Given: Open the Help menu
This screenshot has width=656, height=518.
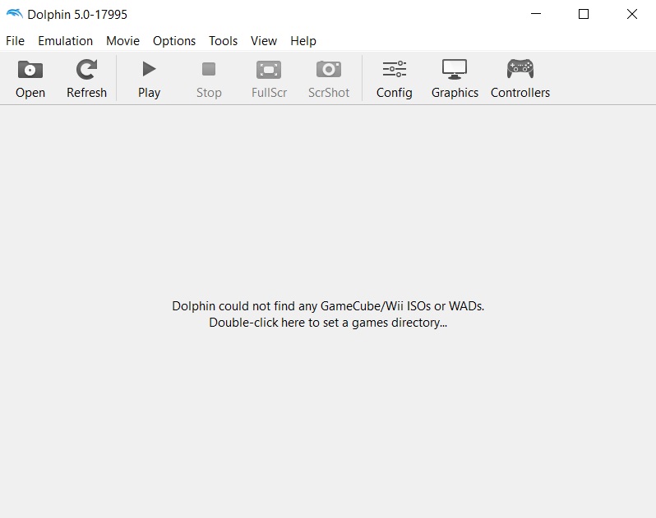Looking at the screenshot, I should pyautogui.click(x=303, y=40).
